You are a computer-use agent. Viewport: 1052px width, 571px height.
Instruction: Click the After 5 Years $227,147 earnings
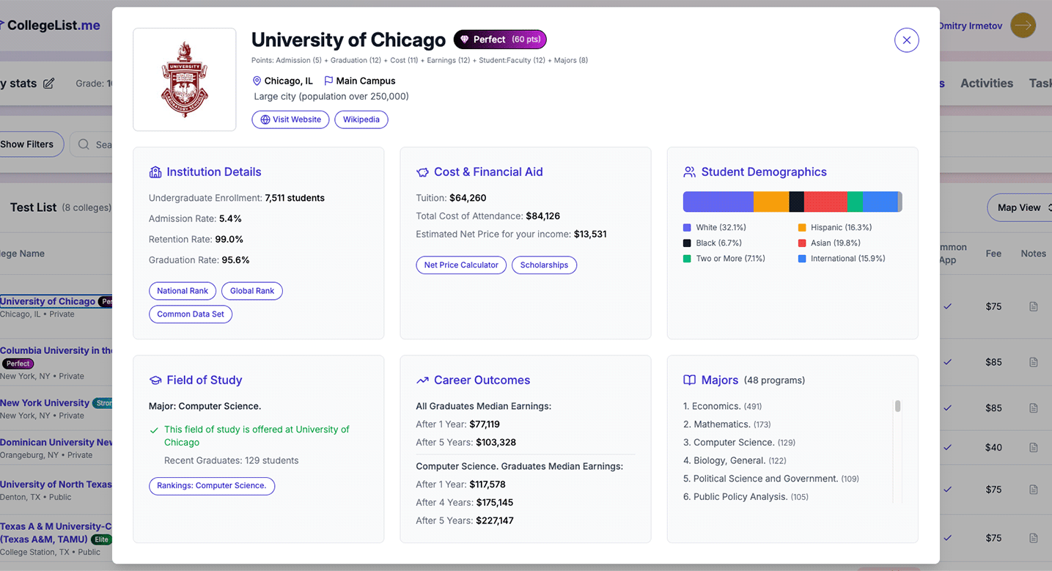coord(495,520)
